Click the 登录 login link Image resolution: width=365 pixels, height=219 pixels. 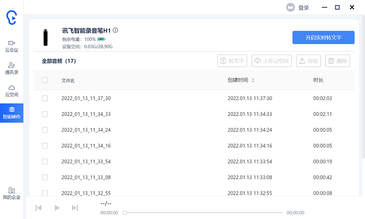[303, 8]
